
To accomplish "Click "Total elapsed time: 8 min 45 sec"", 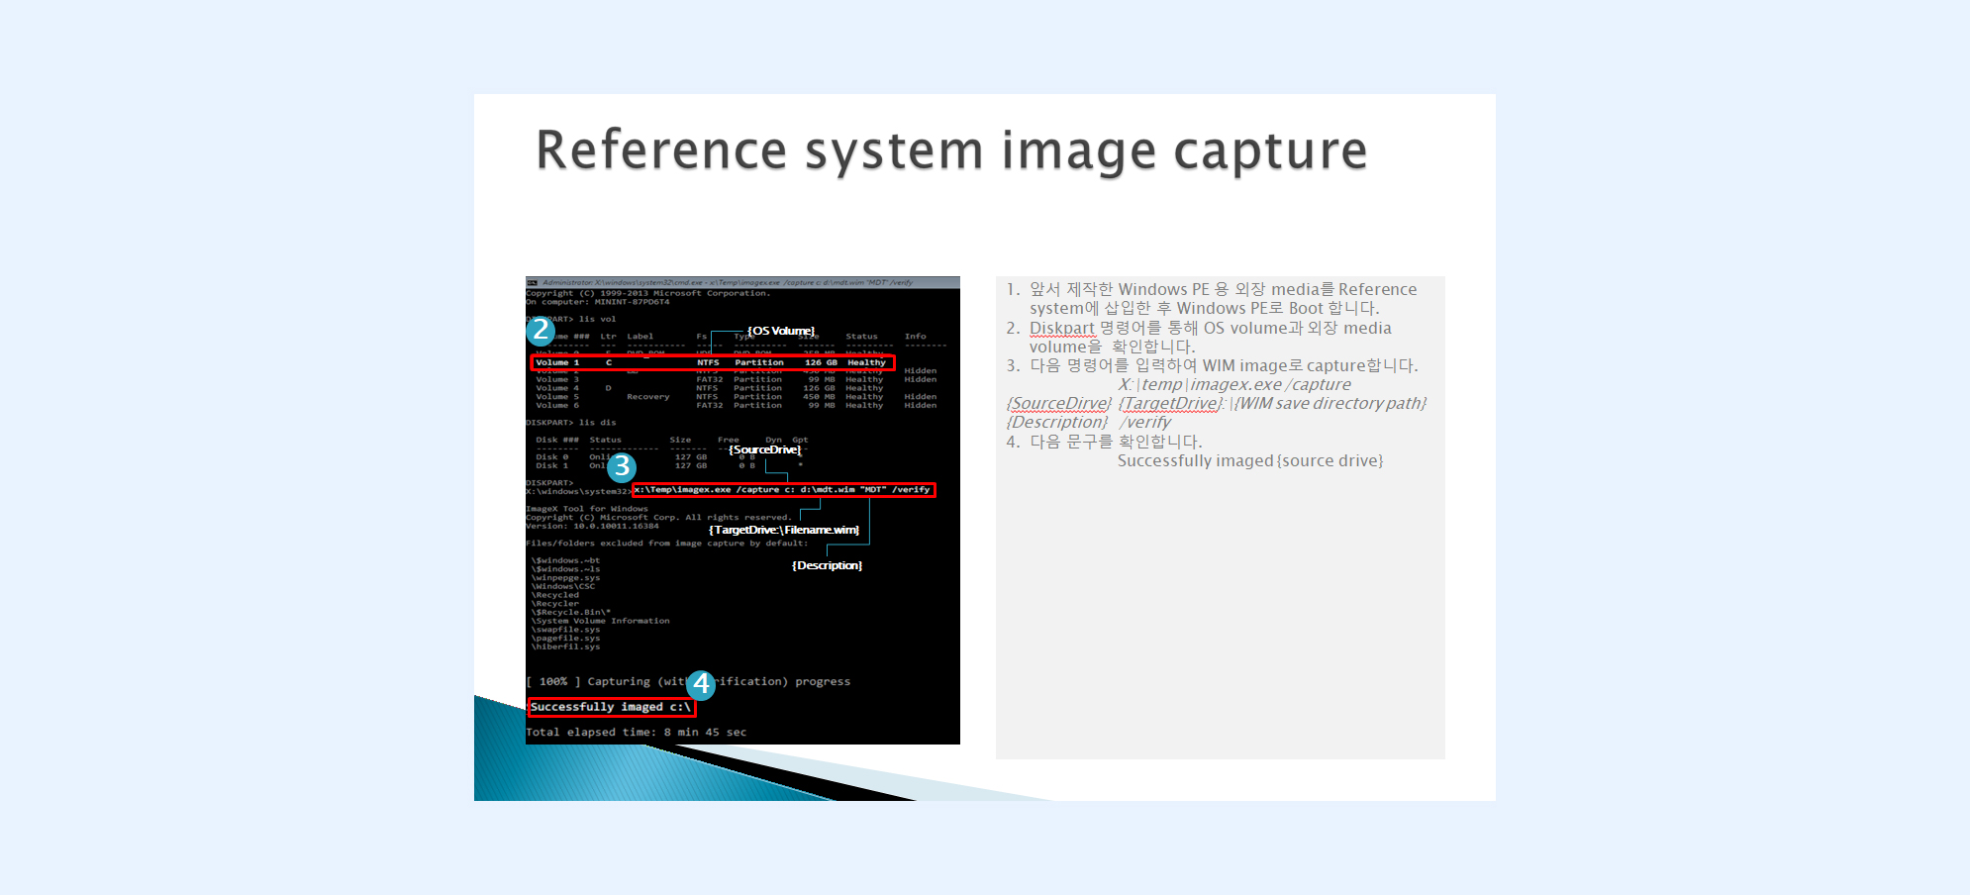I will (637, 733).
